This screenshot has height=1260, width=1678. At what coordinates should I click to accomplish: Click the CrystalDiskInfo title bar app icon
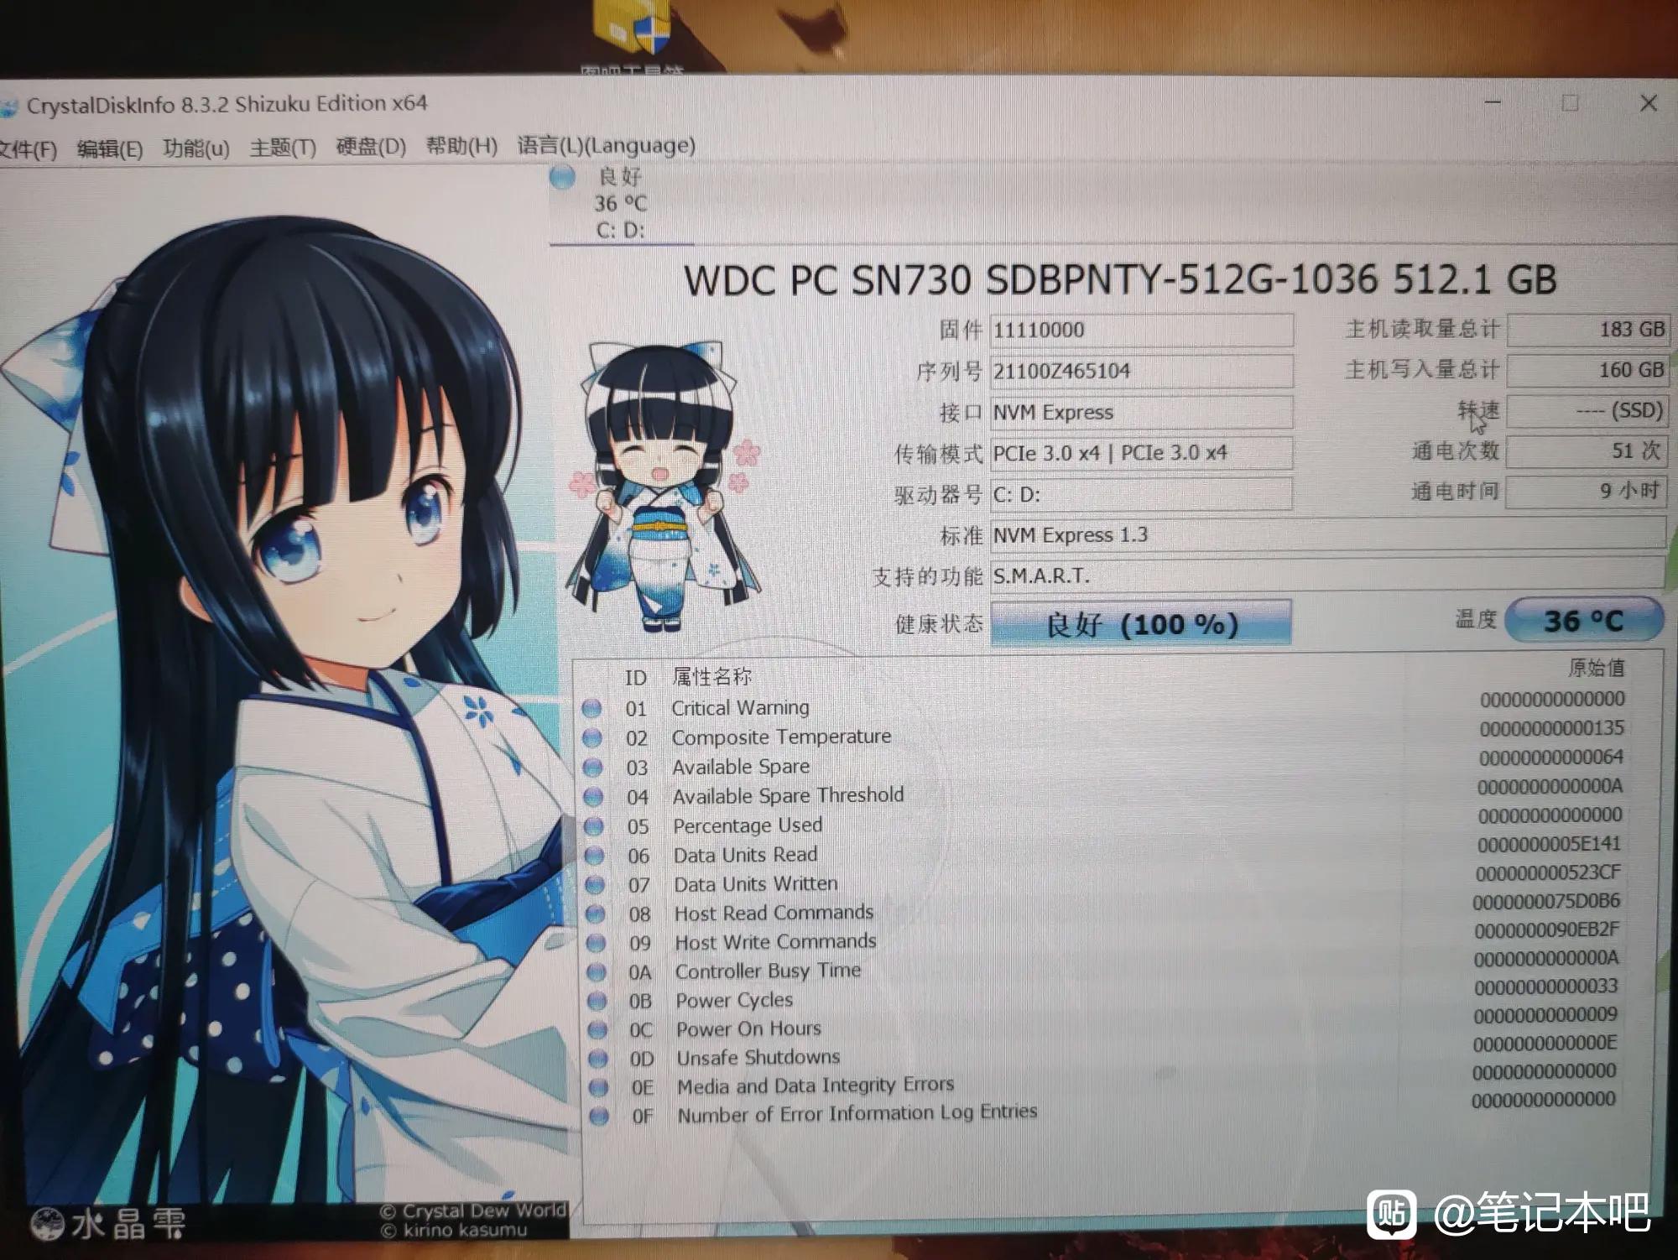coord(8,107)
